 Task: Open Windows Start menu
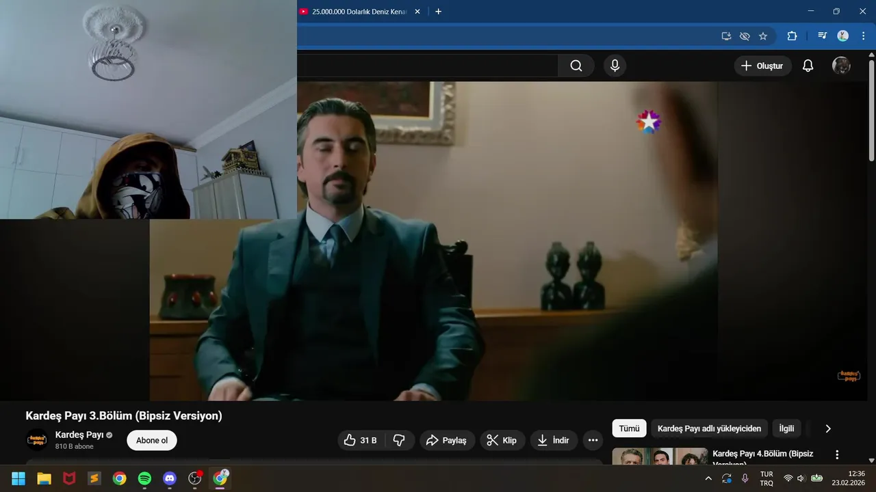pos(18,478)
